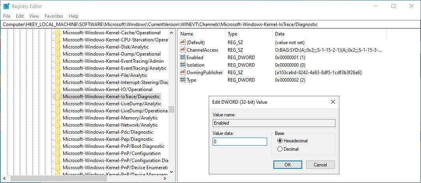Click the (Default) value icon

point(182,43)
